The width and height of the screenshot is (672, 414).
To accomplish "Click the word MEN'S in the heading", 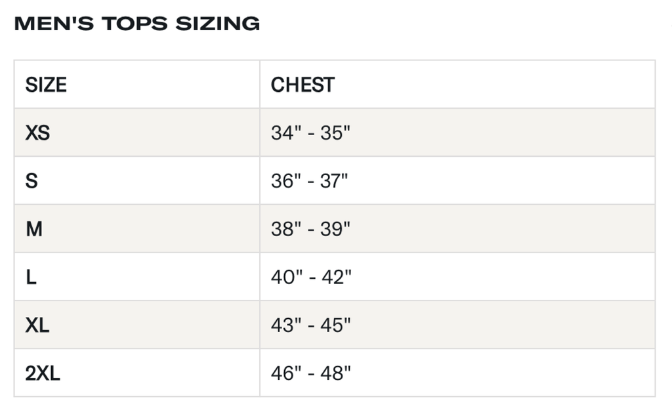I will point(51,24).
